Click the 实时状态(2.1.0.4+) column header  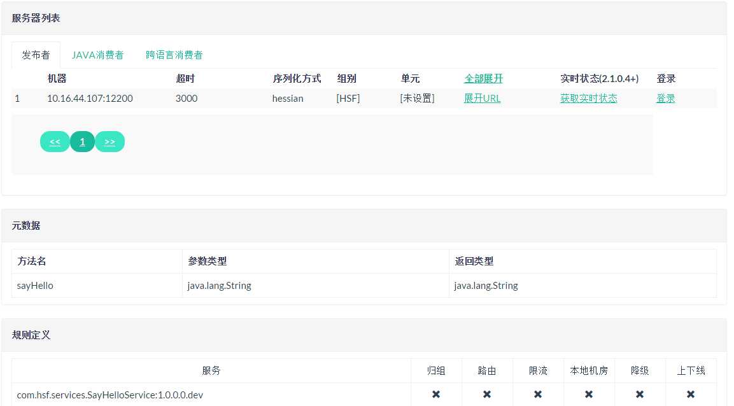pos(598,78)
